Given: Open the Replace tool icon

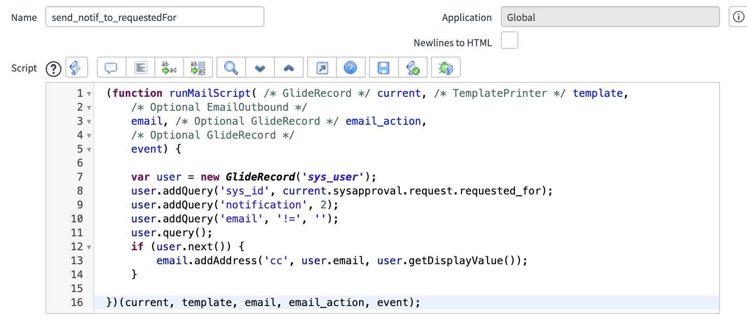Looking at the screenshot, I should pos(169,68).
